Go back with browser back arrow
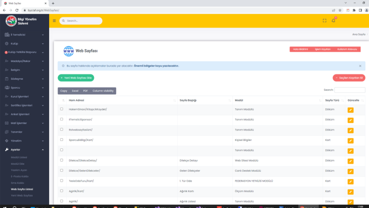 4,10
